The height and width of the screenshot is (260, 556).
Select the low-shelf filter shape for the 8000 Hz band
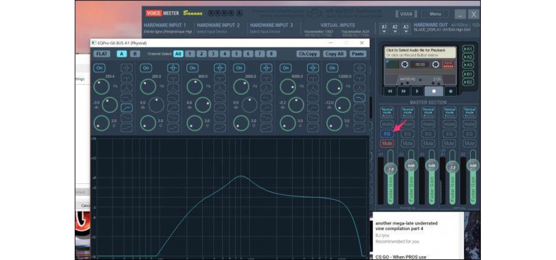[313, 118]
